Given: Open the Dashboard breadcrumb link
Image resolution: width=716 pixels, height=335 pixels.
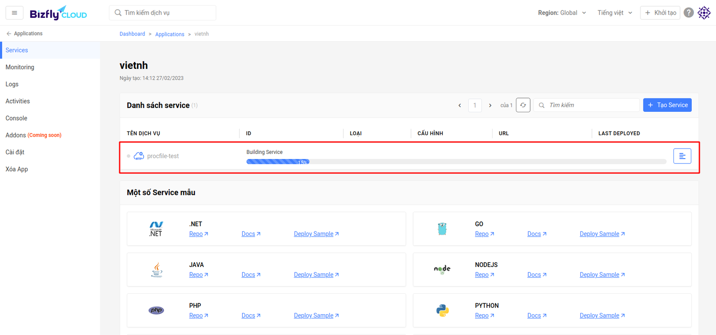Looking at the screenshot, I should click(x=132, y=34).
